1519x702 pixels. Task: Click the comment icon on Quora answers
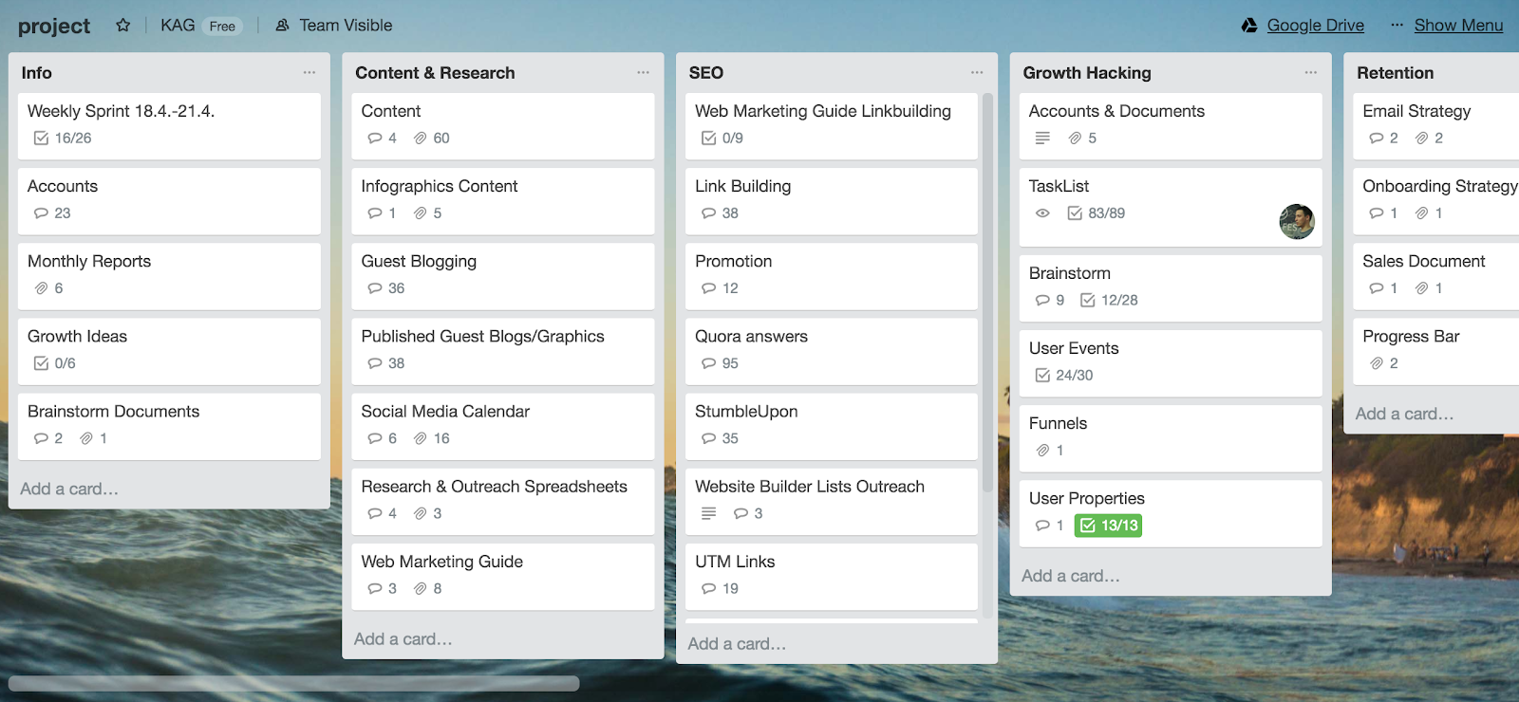(708, 363)
